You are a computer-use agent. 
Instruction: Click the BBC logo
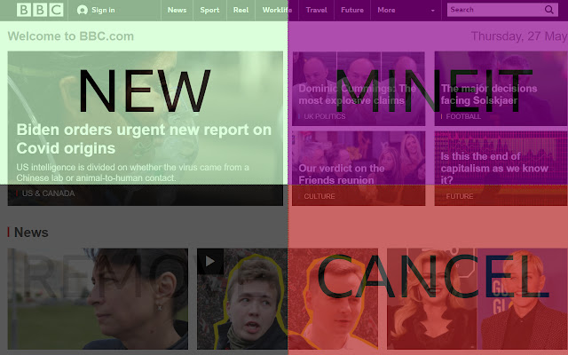click(x=40, y=10)
